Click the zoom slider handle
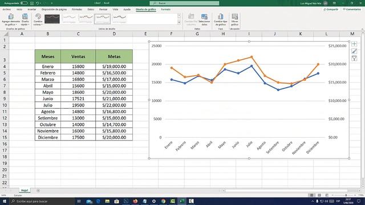 click(x=346, y=195)
